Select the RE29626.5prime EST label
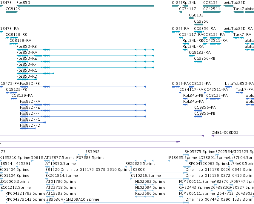Screen dimensions: 254x204 (140, 164)
